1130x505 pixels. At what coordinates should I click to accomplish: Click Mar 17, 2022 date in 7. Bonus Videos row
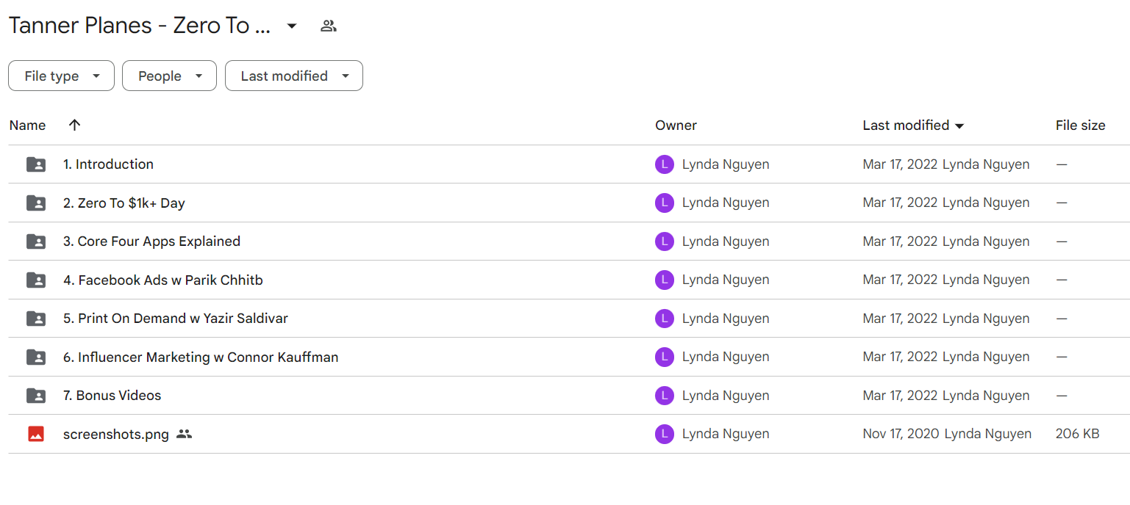point(900,396)
